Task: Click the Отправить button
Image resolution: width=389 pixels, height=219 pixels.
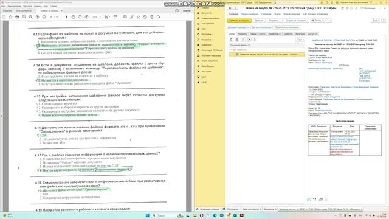Action: 274,21
